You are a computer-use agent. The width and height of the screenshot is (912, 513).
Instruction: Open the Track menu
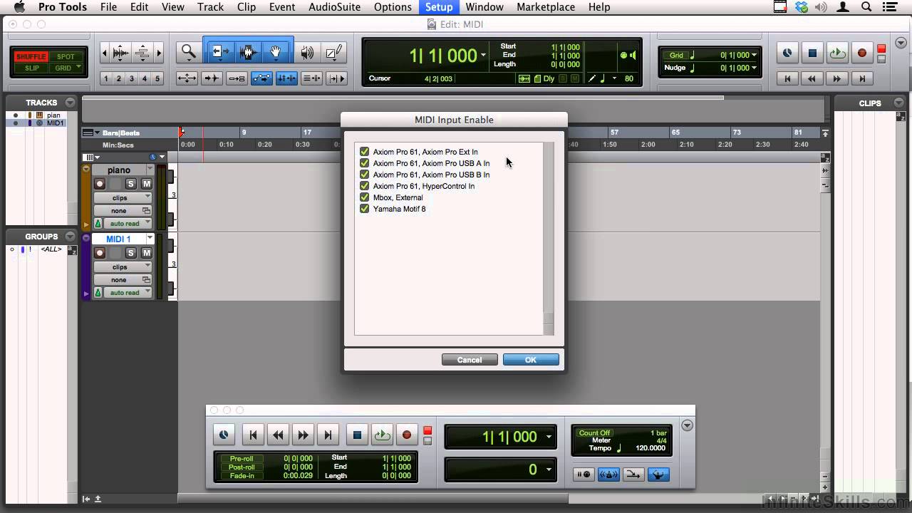click(x=210, y=7)
